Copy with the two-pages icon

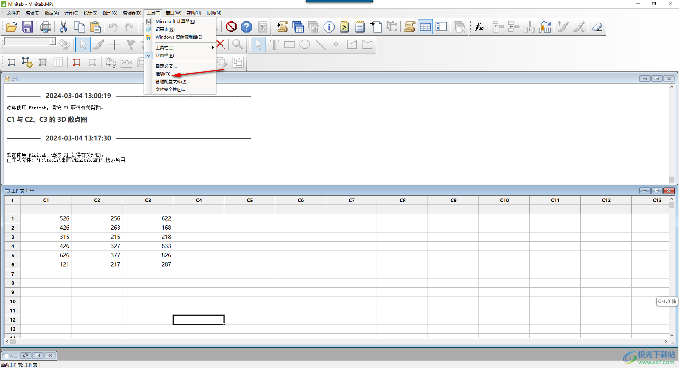(80, 27)
